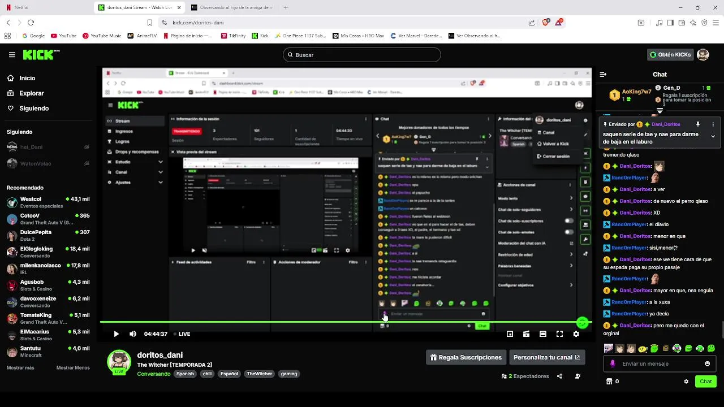724x407 pixels.
Task: Open the emote picker smiley icon
Action: pos(707,363)
